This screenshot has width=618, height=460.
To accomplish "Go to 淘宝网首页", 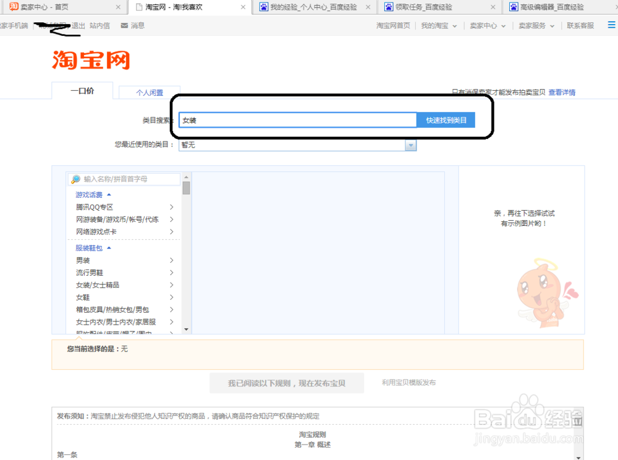I will 393,25.
